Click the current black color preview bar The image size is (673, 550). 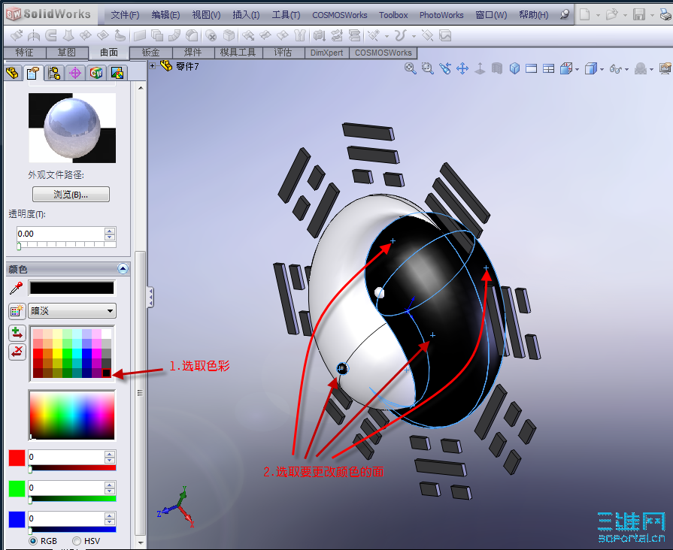pos(72,288)
